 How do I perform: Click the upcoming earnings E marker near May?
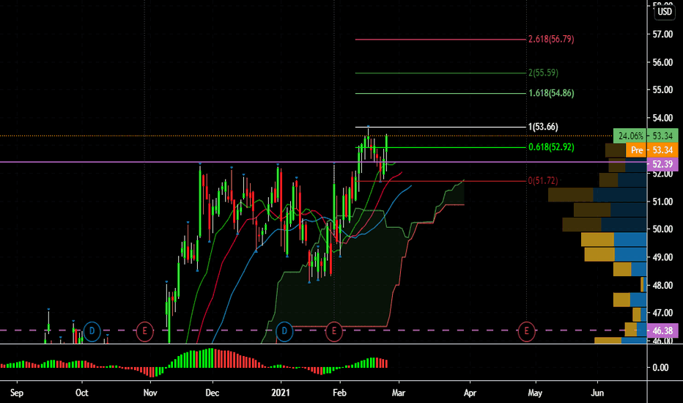(x=526, y=331)
